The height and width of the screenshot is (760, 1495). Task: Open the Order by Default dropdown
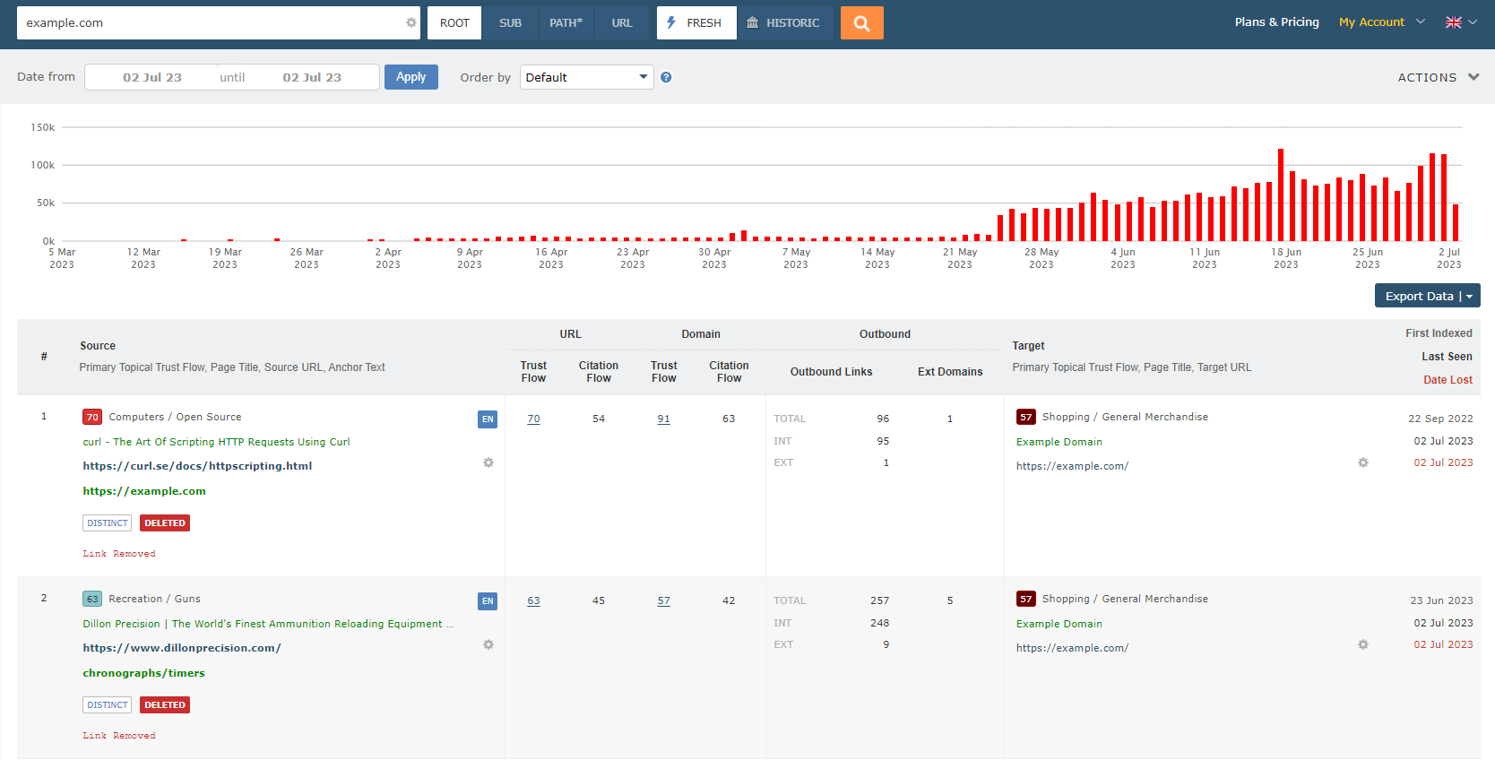[586, 78]
